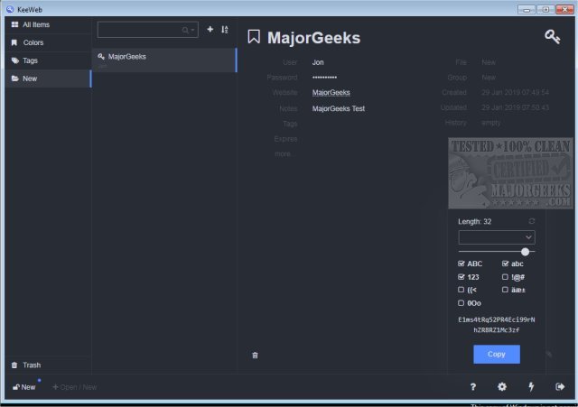Viewport: 578px width, 407px height.
Task: Click the Expires field label
Action: click(x=285, y=139)
